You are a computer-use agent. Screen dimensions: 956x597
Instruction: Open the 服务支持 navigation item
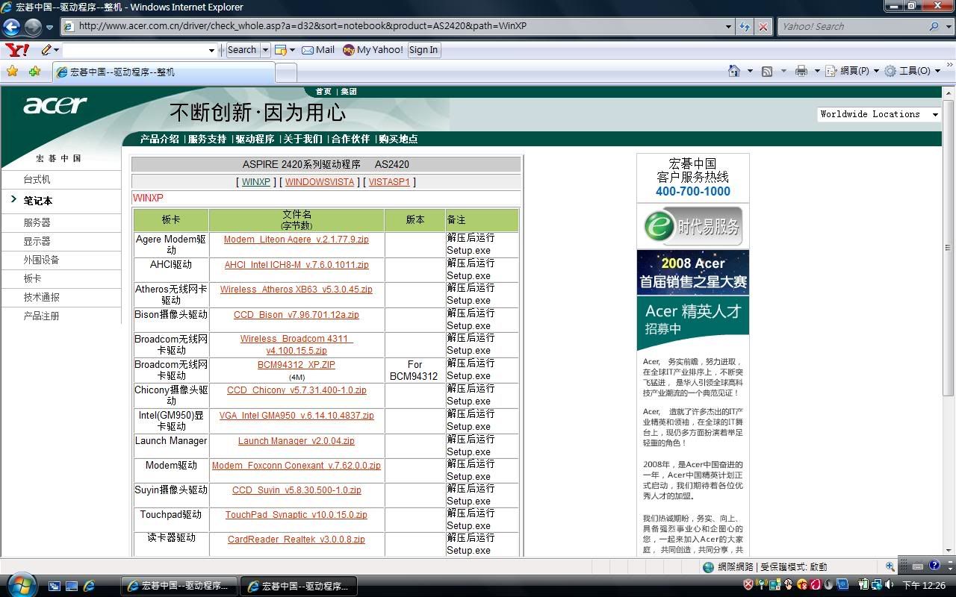207,139
